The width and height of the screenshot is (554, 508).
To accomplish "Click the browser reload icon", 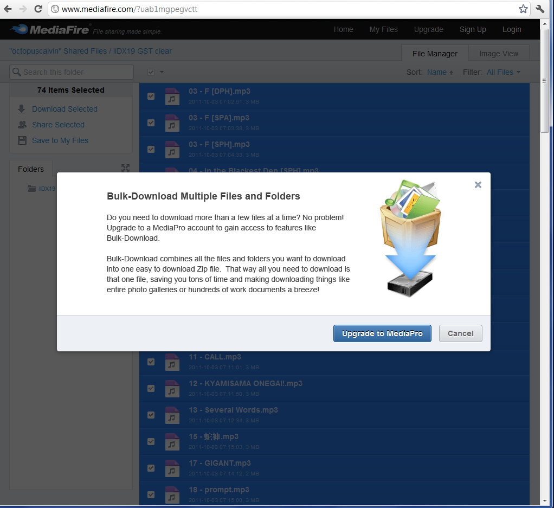I will click(38, 9).
